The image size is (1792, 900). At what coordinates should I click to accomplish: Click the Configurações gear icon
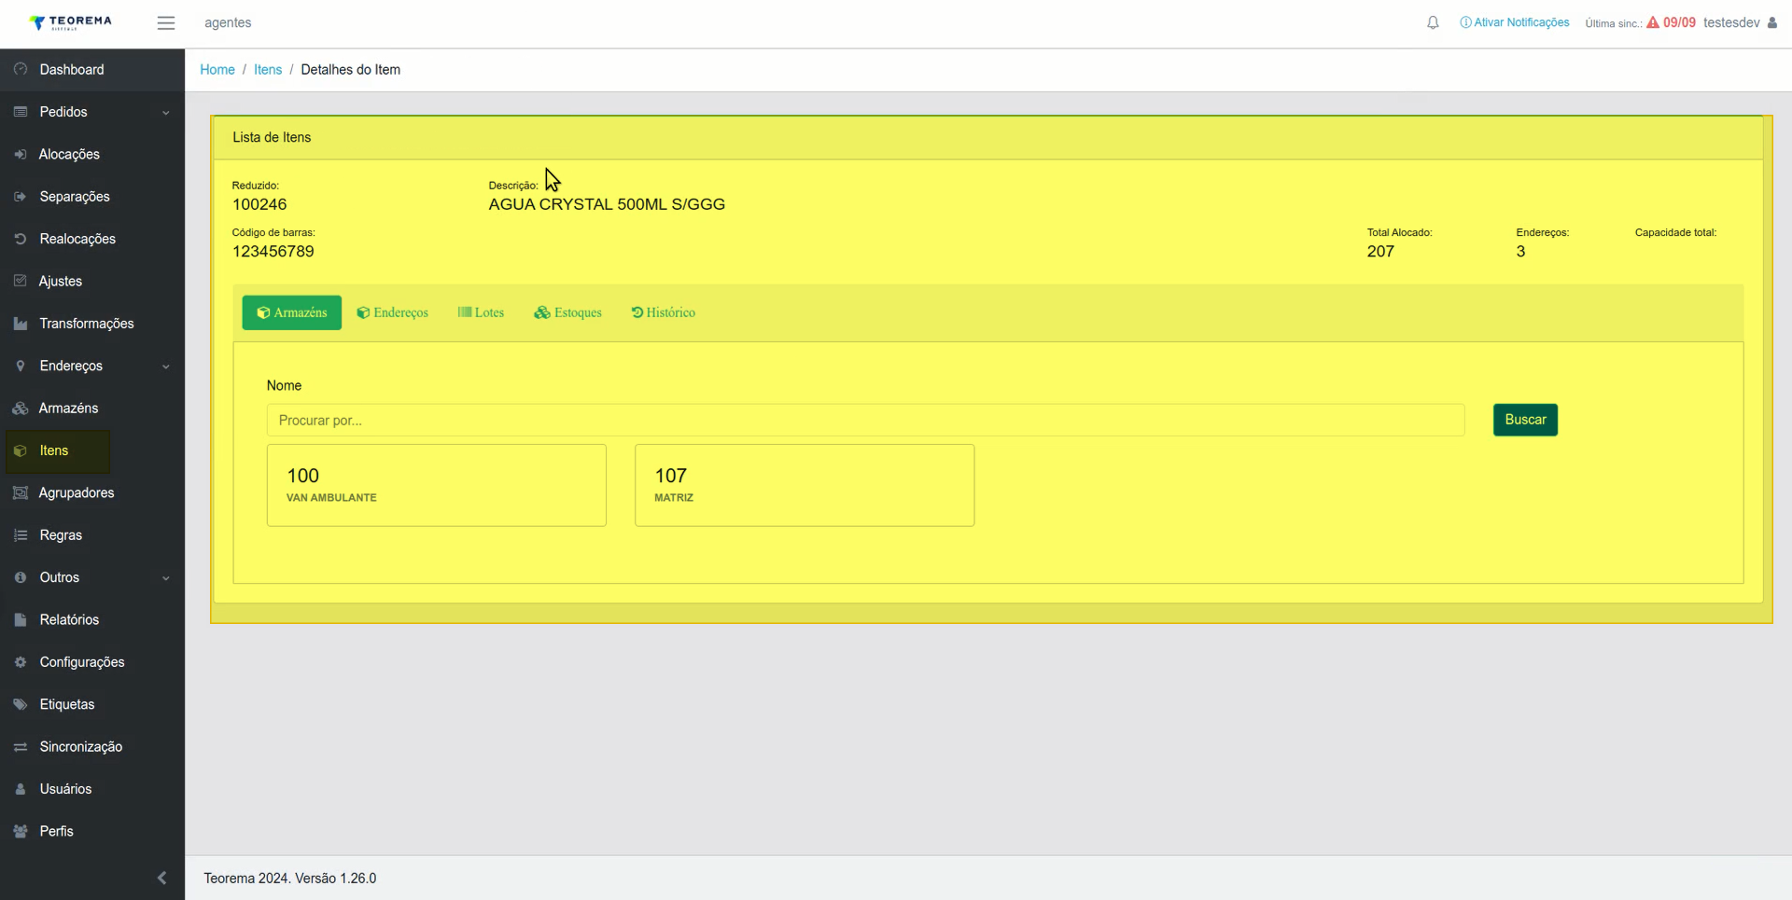(21, 662)
